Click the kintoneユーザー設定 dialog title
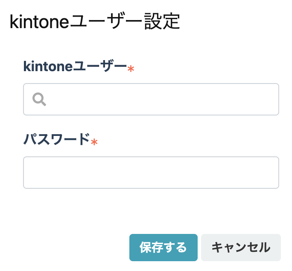The image size is (292, 271). pyautogui.click(x=95, y=22)
